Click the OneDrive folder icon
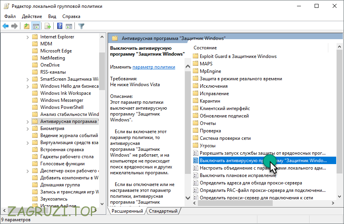Image resolution: width=344 pixels, height=224 pixels. click(35, 65)
